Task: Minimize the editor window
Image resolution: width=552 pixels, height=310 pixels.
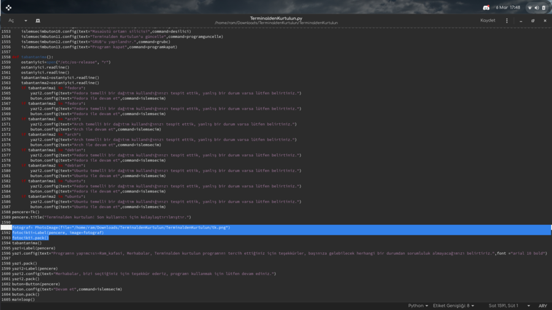Action: tap(521, 21)
